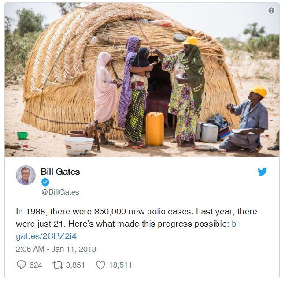
Task: Open the 2:05 AM - Jan 11, 2018 timestamp
Action: coord(56,249)
